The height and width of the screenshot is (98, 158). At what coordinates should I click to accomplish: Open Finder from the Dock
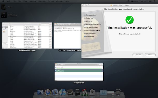pos(40,92)
